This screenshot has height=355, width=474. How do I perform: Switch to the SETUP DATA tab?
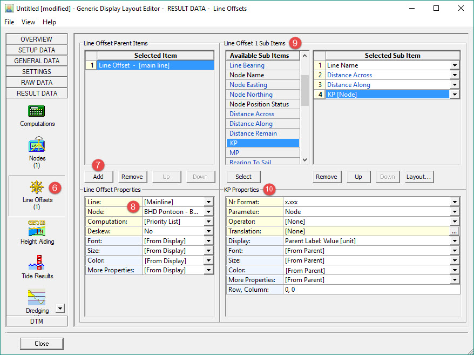tap(37, 50)
